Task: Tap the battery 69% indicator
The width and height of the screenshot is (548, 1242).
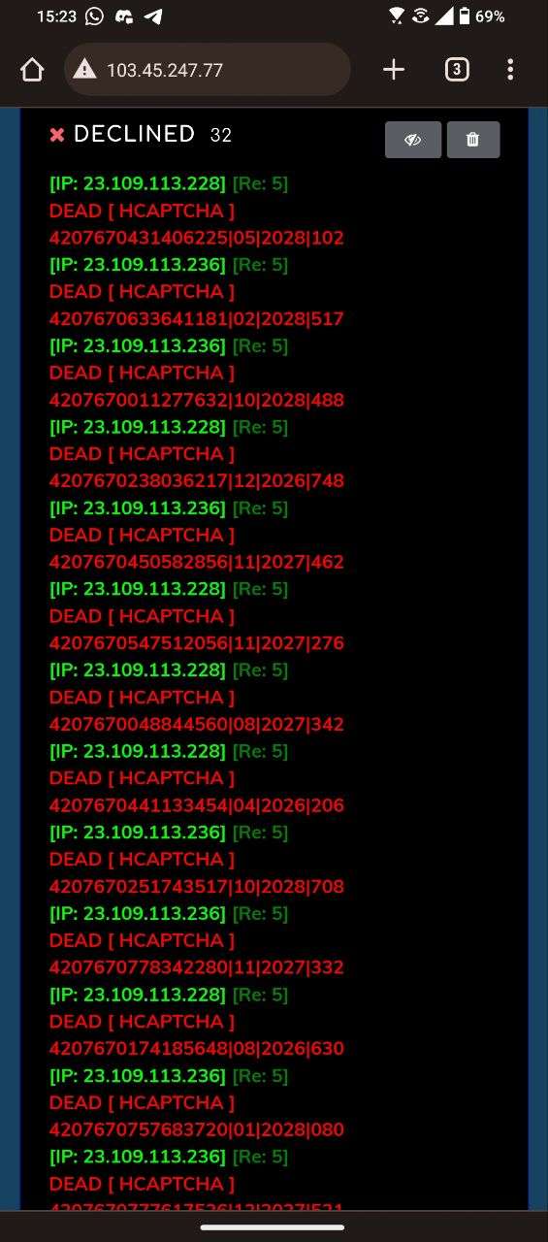Action: point(482,16)
